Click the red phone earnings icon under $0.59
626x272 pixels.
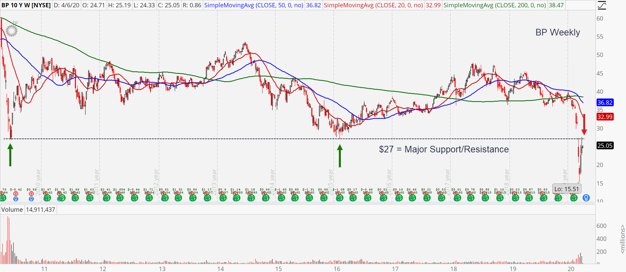pos(31,194)
